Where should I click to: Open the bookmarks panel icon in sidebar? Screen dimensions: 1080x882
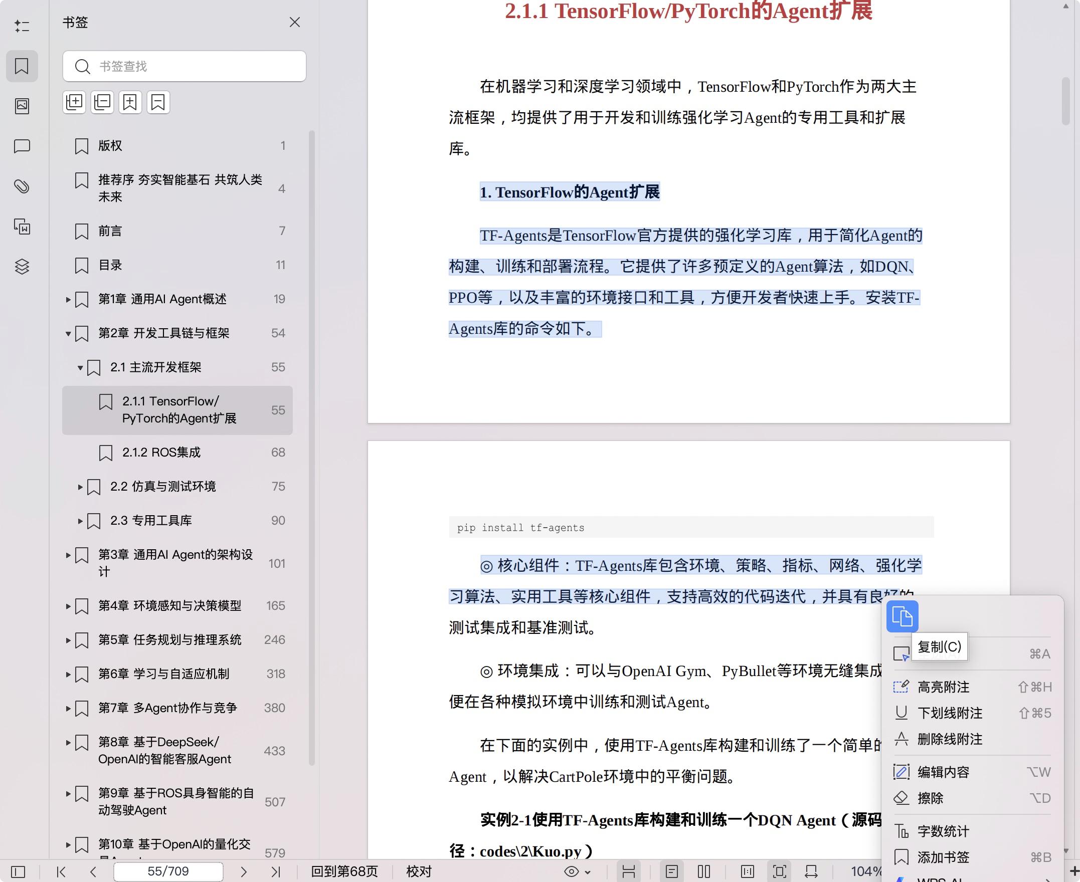[22, 66]
